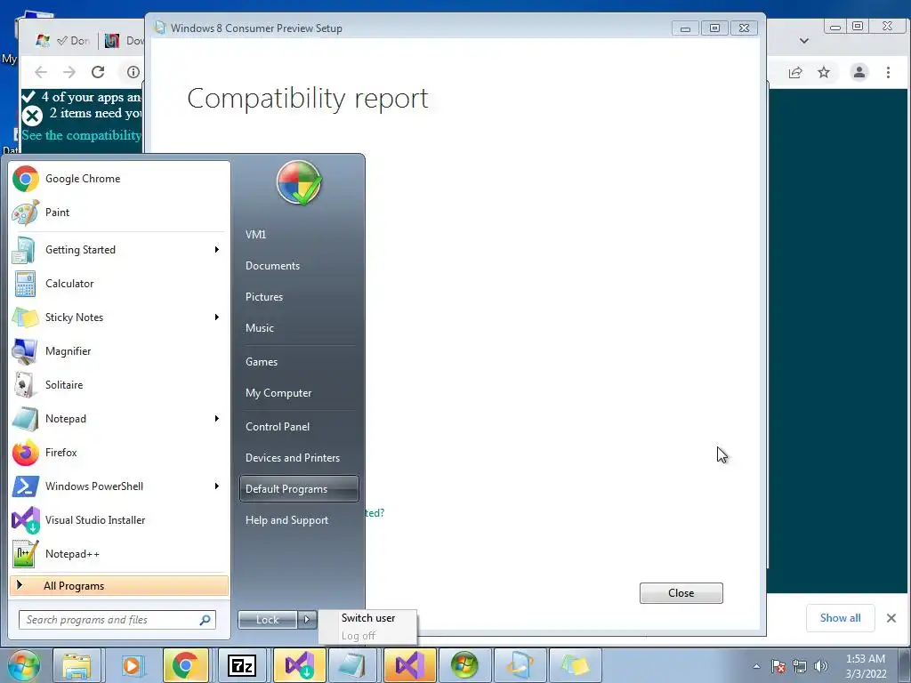This screenshot has height=683, width=911.
Task: Open Sticky Notes from the Start menu
Action: tap(119, 317)
